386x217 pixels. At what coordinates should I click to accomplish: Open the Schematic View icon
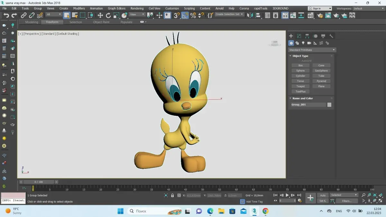point(301,15)
